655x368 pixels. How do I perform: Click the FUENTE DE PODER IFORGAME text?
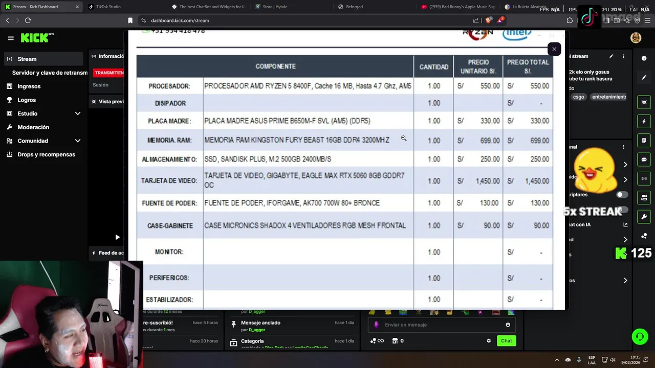point(292,203)
